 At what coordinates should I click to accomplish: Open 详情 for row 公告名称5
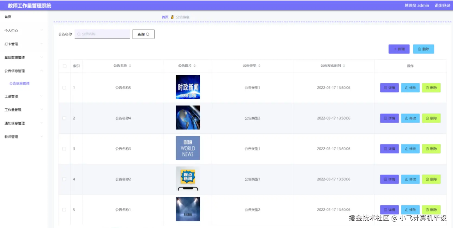click(x=389, y=88)
